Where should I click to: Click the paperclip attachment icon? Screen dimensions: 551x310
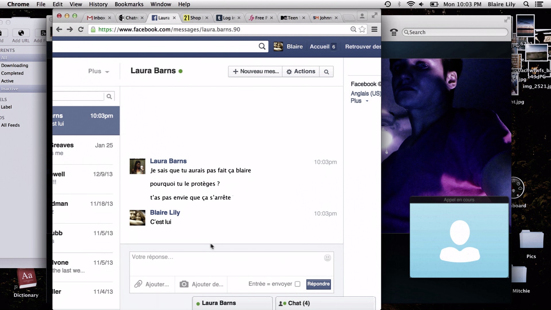pos(138,284)
